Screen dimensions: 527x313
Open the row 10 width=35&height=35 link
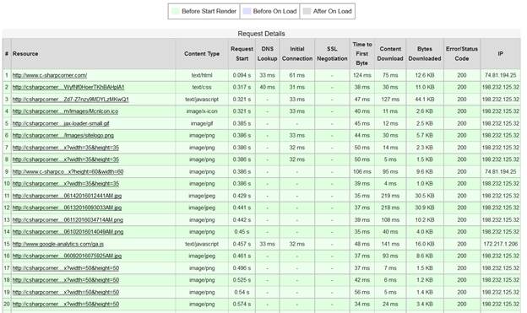pos(66,184)
